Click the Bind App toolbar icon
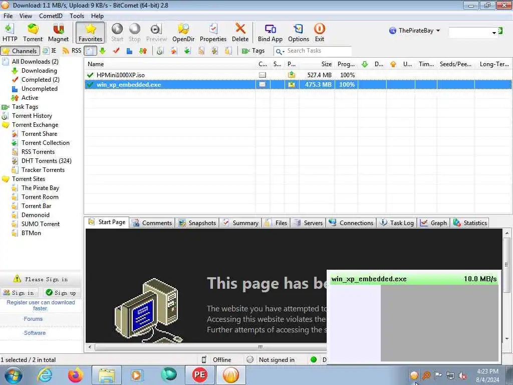The image size is (513, 385). 270,33
